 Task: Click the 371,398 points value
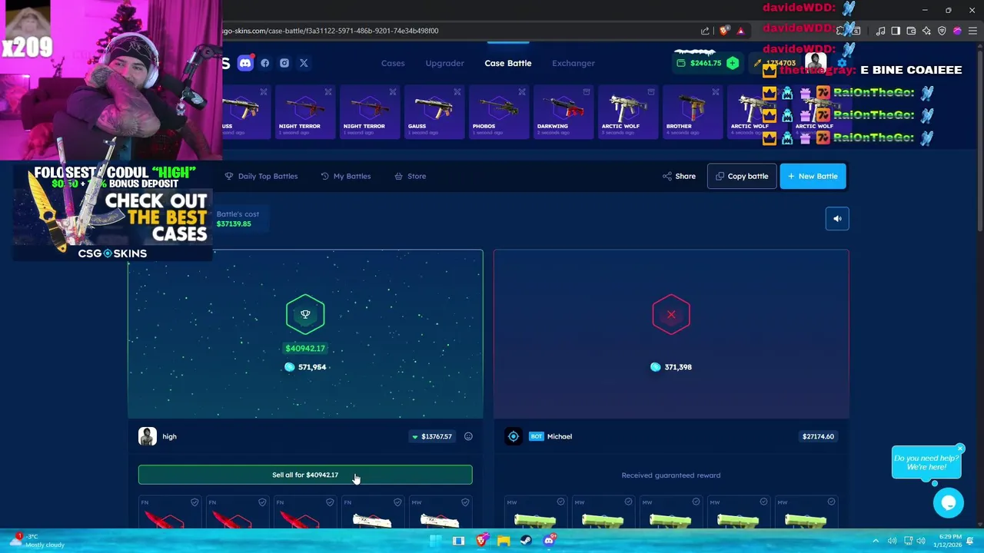678,367
